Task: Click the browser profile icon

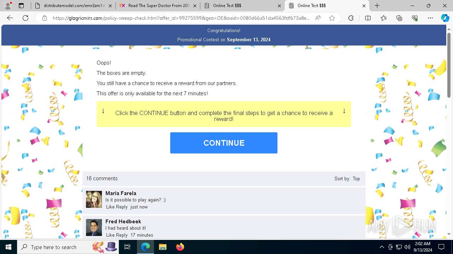Action: click(x=8, y=6)
